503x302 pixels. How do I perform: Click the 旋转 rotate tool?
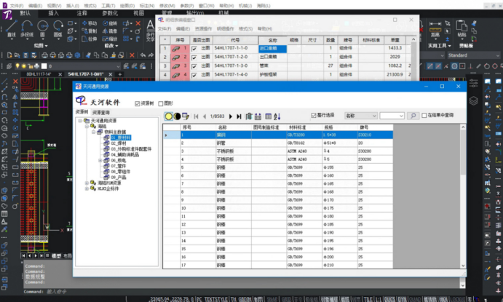(x=110, y=23)
